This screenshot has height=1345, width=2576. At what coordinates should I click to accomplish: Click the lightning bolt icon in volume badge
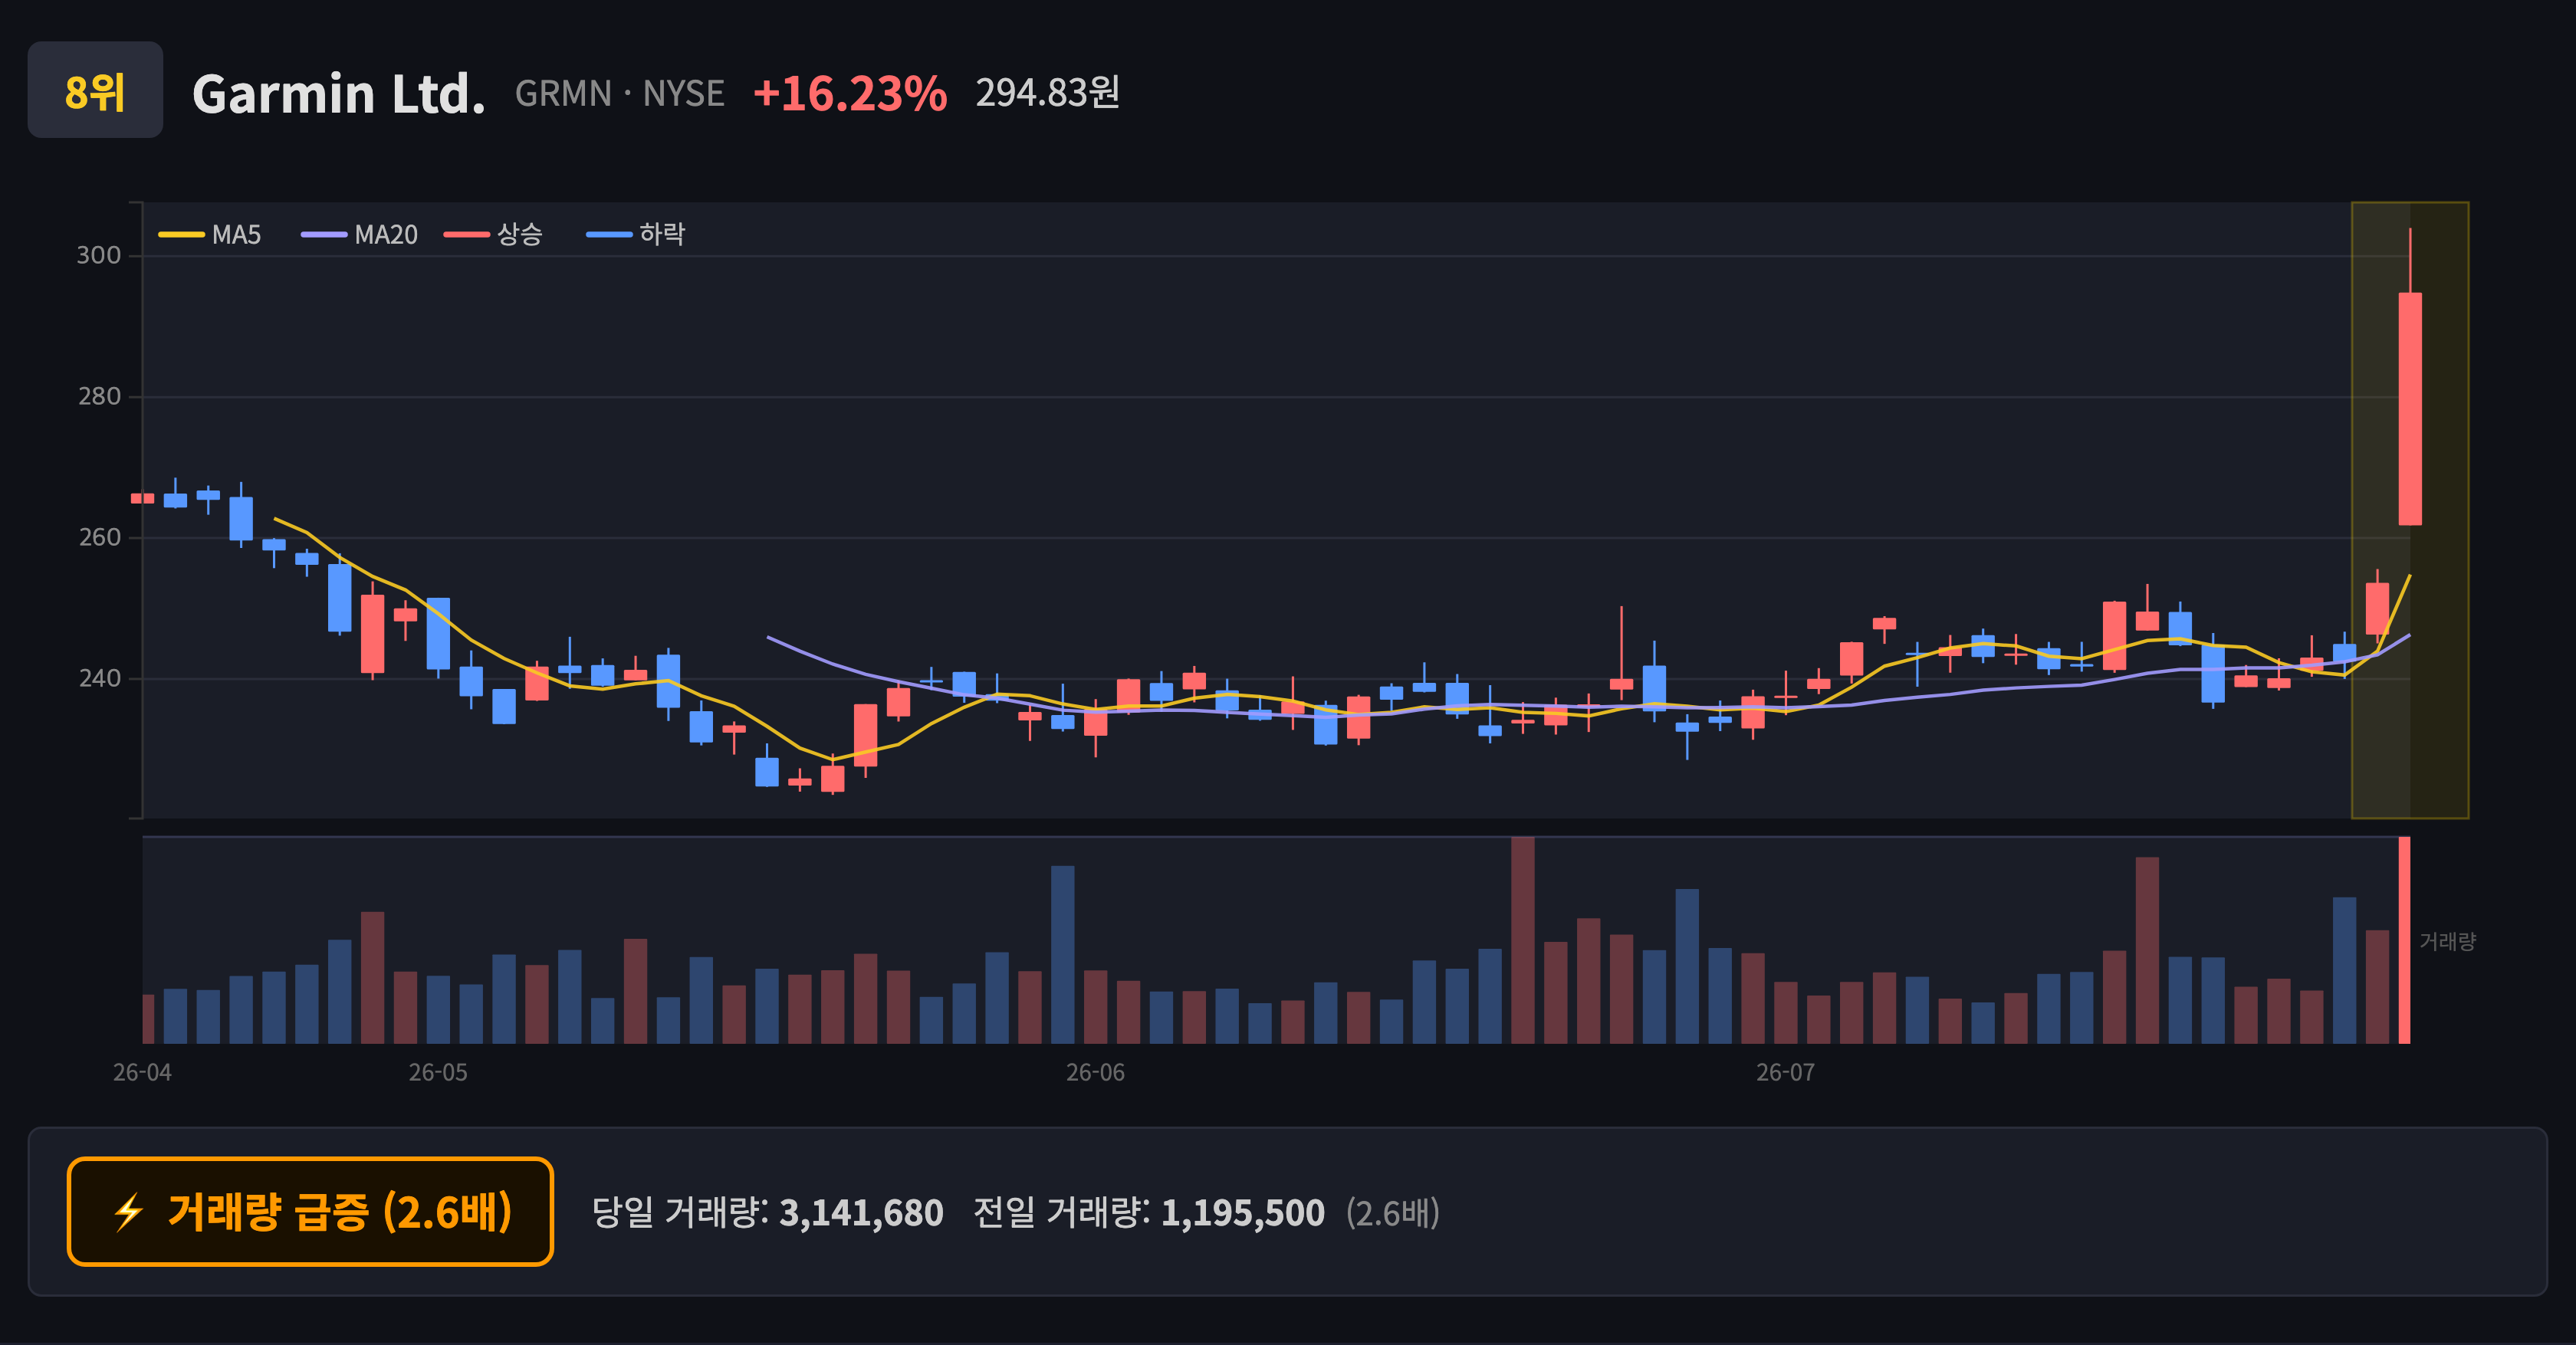(129, 1212)
